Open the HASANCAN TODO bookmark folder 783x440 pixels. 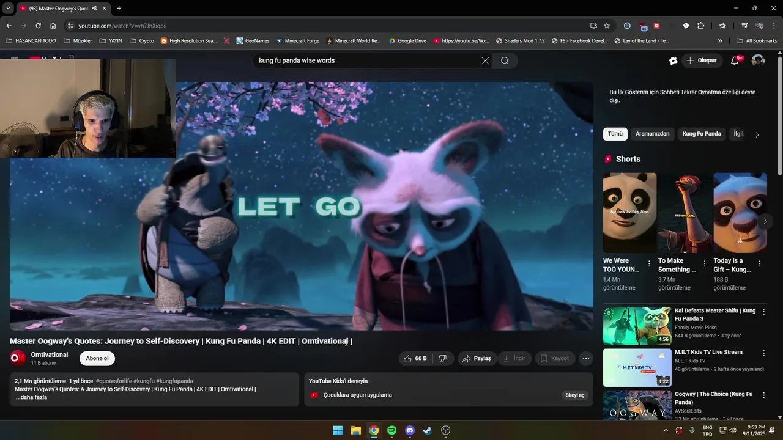[31, 41]
